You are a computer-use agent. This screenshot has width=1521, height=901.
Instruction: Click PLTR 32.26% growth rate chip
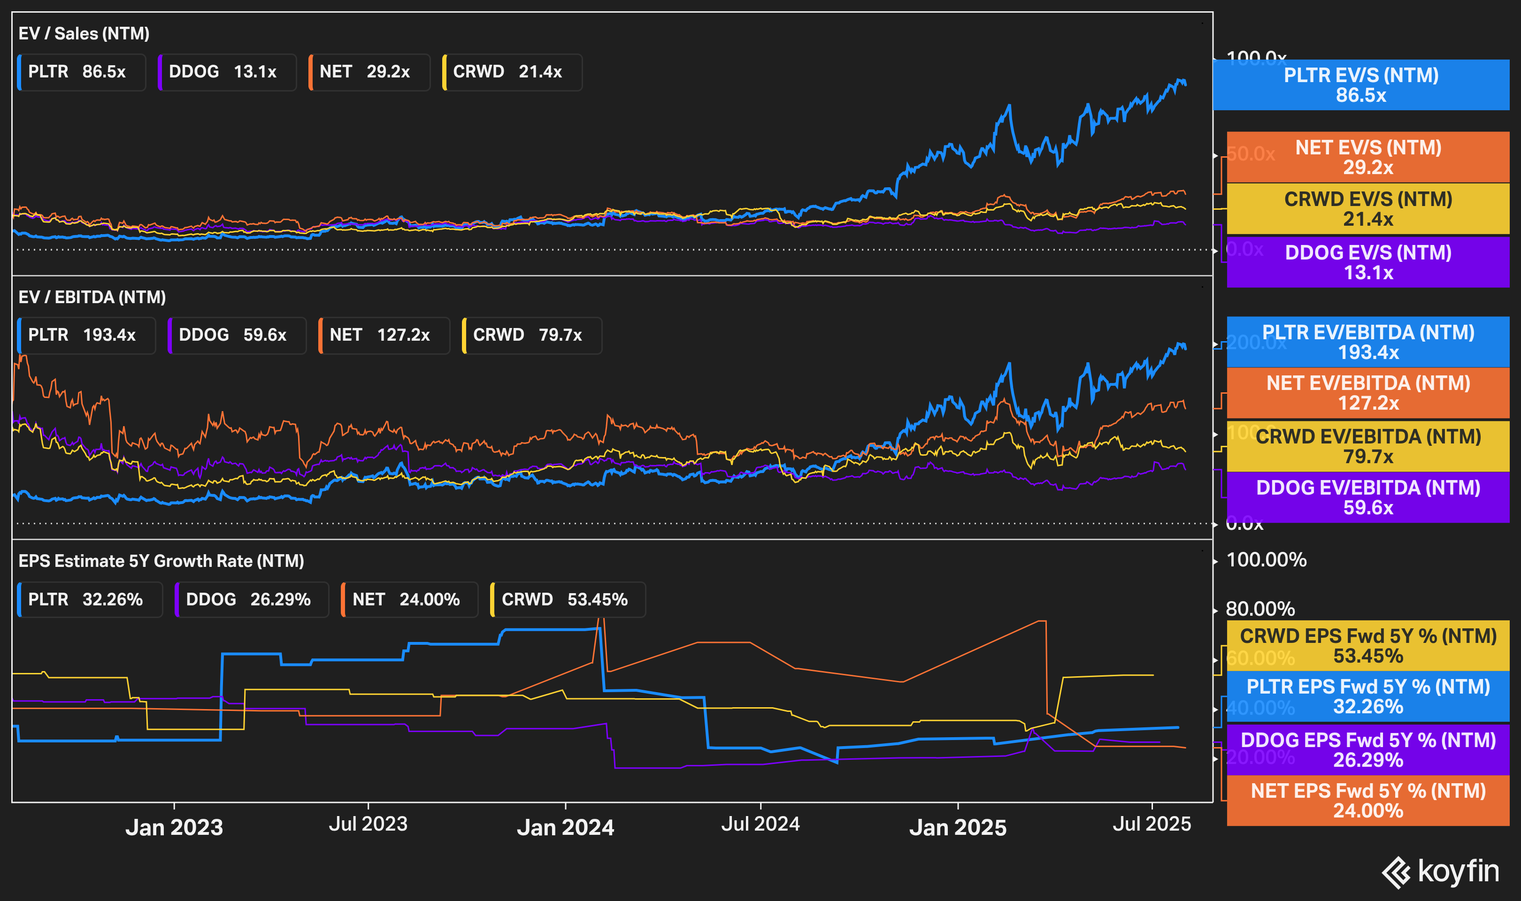[x=90, y=600]
